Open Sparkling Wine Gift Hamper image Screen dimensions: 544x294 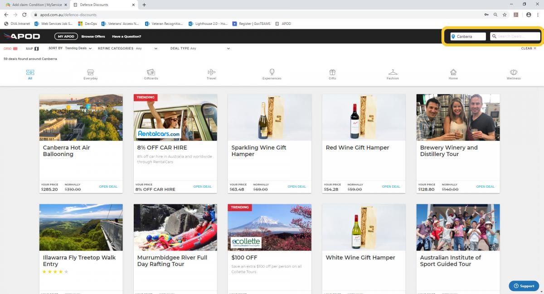pos(270,117)
